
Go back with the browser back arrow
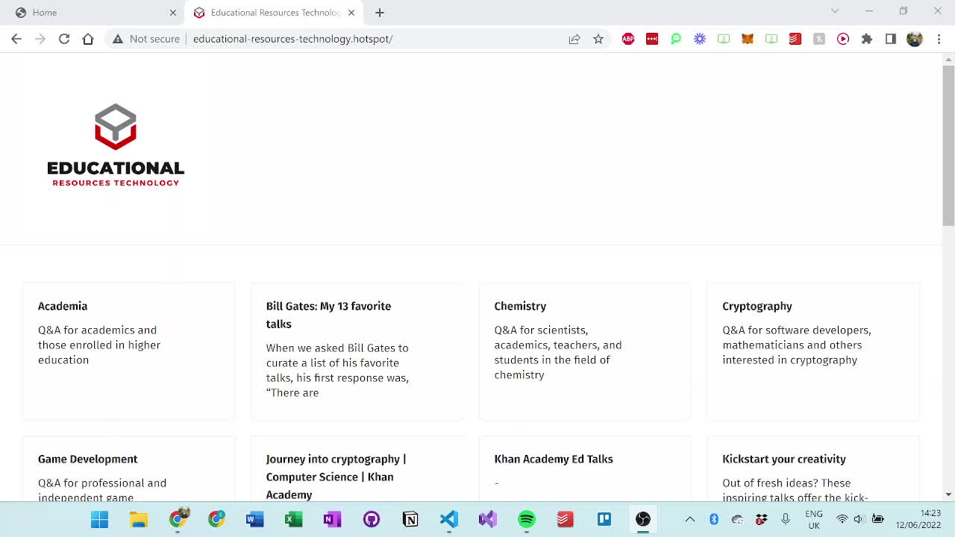coord(16,39)
